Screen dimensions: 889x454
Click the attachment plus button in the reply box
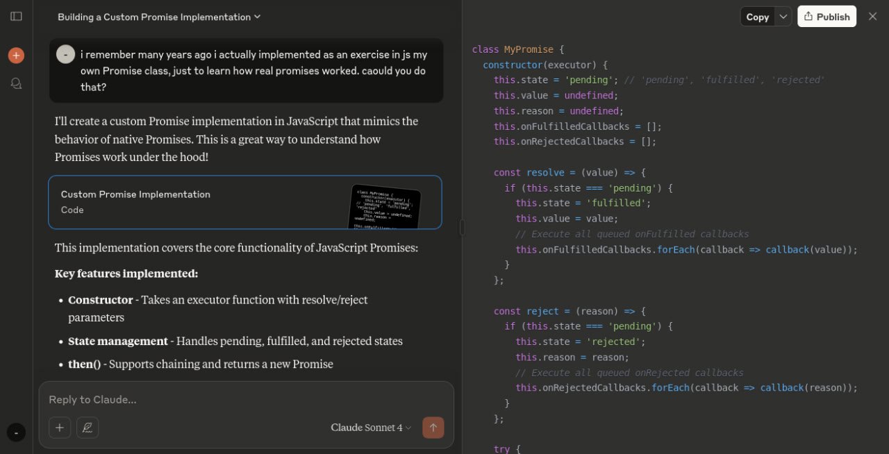click(60, 428)
